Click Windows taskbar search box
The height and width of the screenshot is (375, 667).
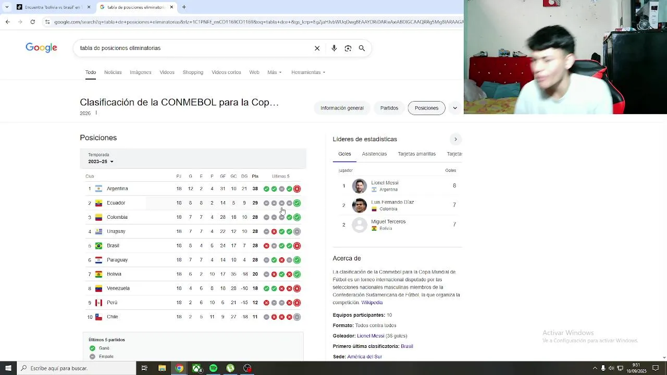coord(76,368)
